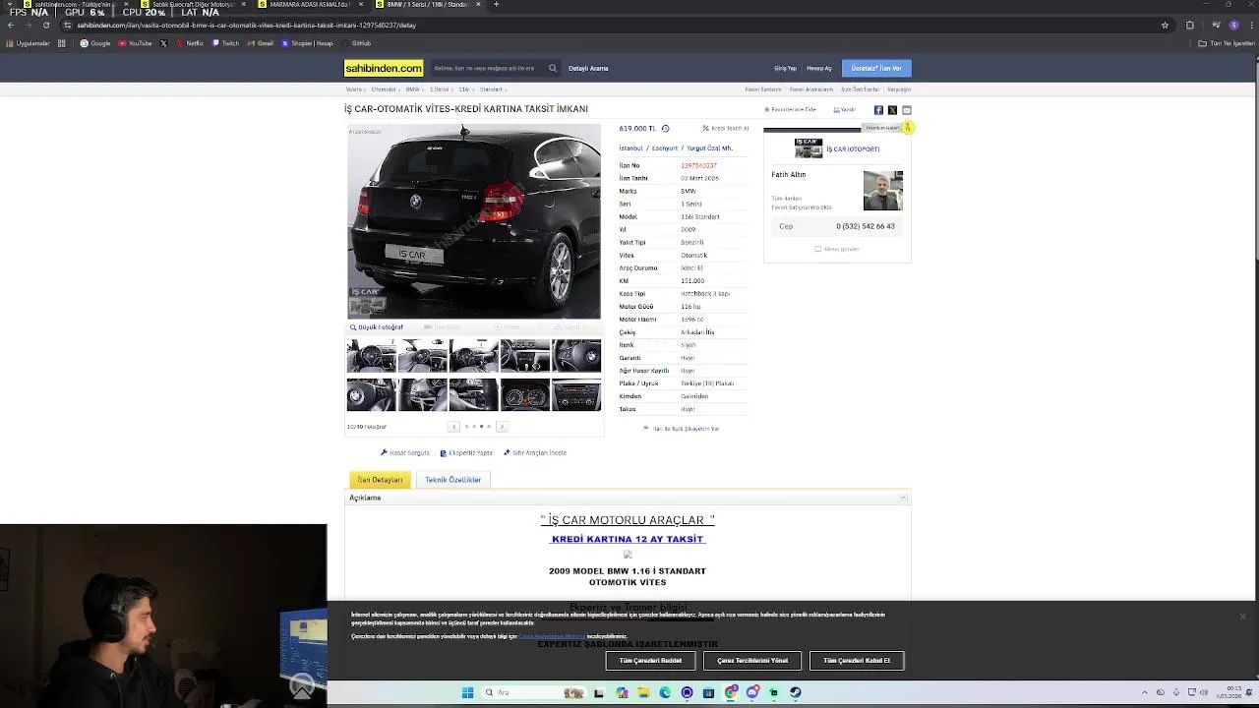Open Tüm Yer İşaretleri bookmarks folder
The width and height of the screenshot is (1259, 708).
1227,43
